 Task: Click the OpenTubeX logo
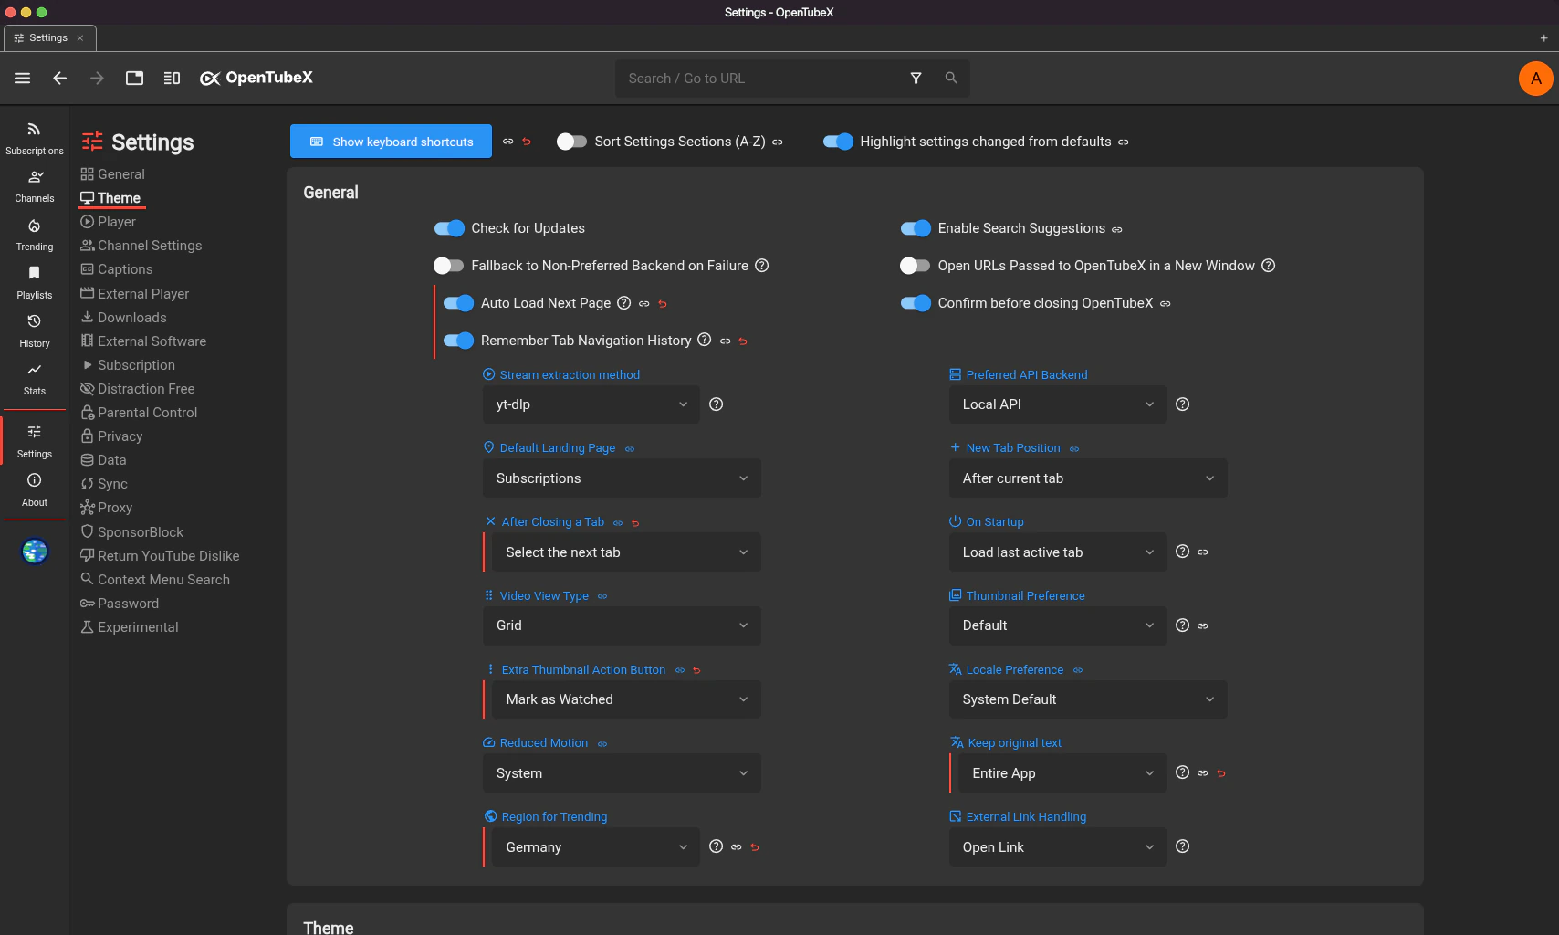point(256,79)
